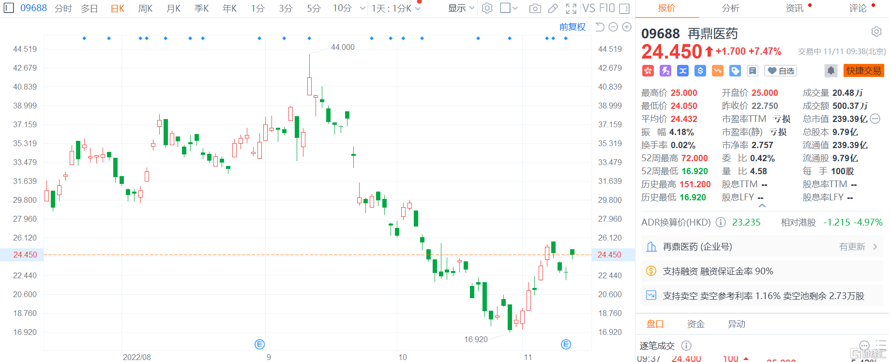This screenshot has width=890, height=362.
Task: Click the 有更新 update label
Action: [852, 247]
